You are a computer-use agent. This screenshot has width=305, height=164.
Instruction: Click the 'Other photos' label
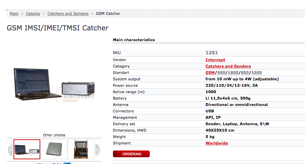pyautogui.click(x=54, y=135)
